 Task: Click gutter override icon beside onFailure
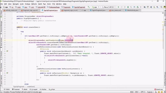(x=7, y=73)
